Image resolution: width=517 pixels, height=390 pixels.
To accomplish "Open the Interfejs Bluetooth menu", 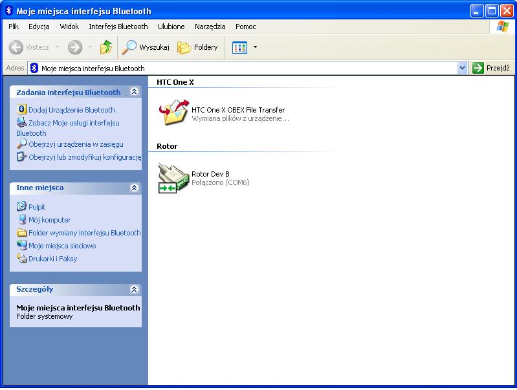I will 118,27.
